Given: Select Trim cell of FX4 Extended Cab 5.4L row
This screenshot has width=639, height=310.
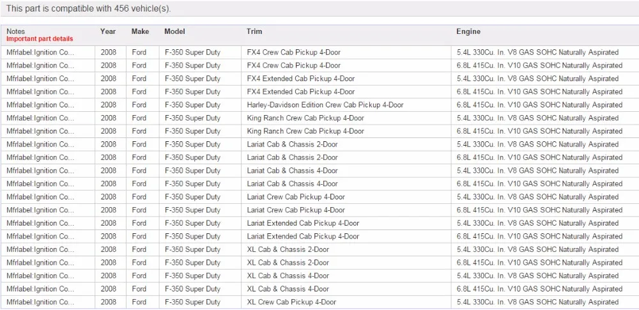Looking at the screenshot, I should 346,79.
